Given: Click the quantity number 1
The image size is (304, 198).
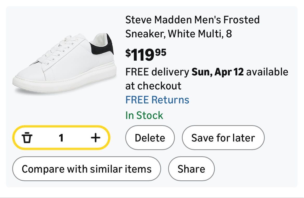Looking at the screenshot, I should (61, 138).
